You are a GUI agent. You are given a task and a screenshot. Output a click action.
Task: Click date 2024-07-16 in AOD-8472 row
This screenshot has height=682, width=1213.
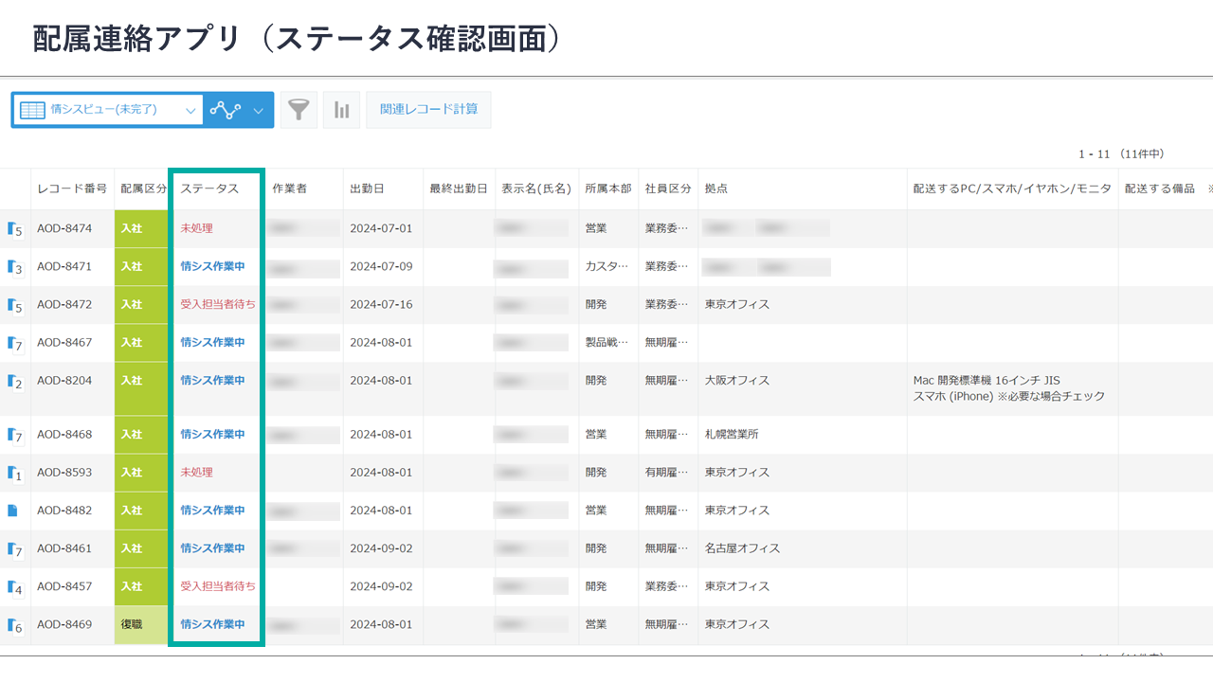(x=381, y=305)
